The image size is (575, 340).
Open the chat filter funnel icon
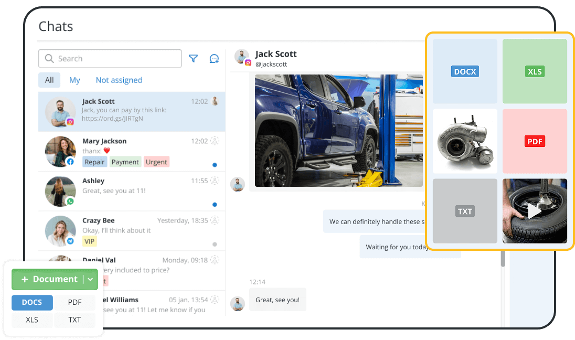(193, 58)
